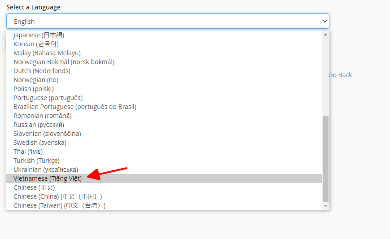
Task: Select Brazilian Portuguese (português do Brasil)
Action: [x=75, y=107]
